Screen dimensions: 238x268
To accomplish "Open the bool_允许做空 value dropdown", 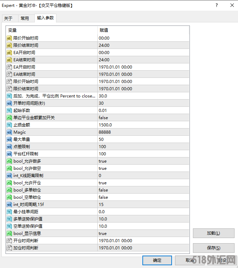I will 143,168.
